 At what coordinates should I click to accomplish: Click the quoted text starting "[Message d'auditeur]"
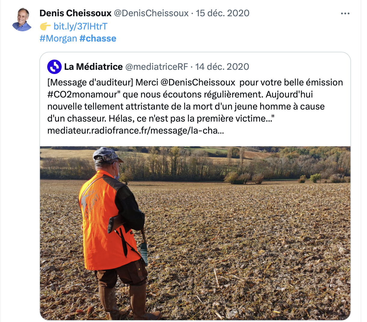pos(180,107)
